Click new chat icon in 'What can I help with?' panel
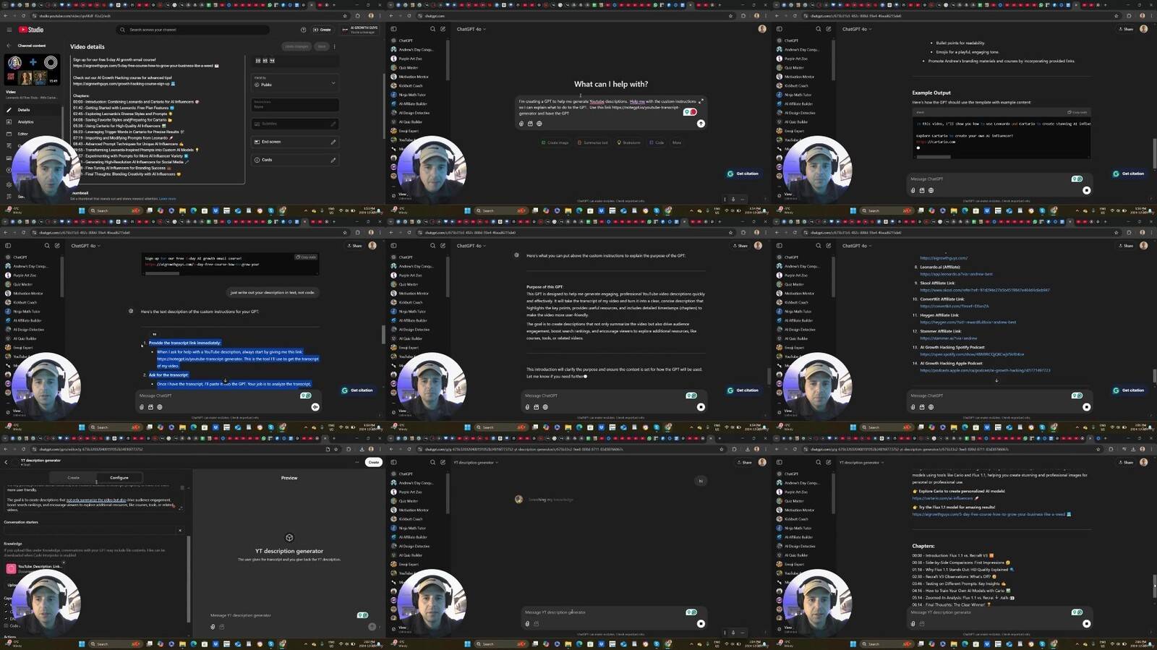The height and width of the screenshot is (650, 1157). (443, 29)
